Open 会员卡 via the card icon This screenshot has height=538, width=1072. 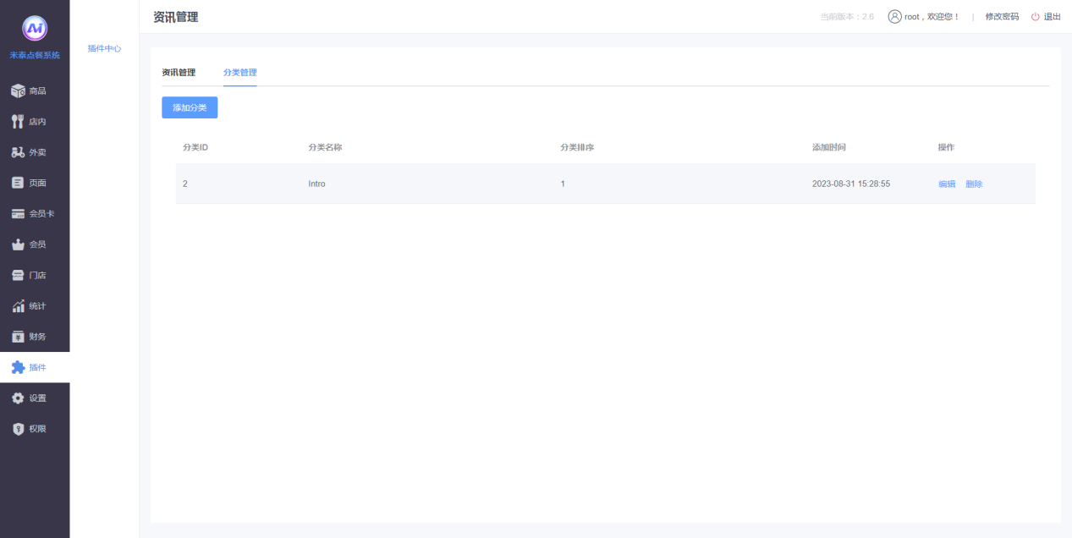(18, 214)
